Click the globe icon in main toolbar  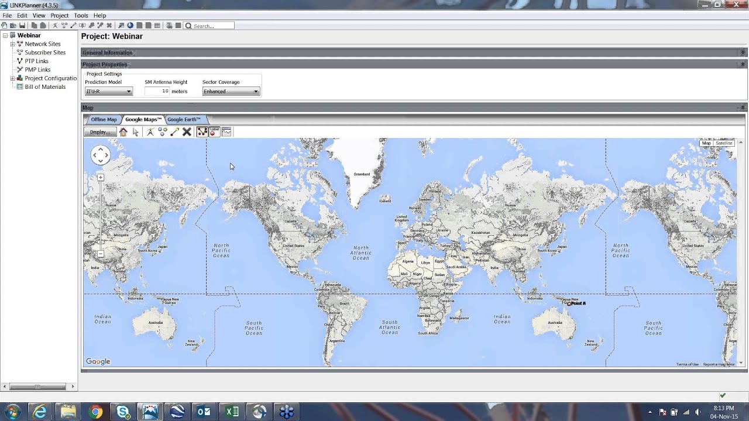(130, 26)
